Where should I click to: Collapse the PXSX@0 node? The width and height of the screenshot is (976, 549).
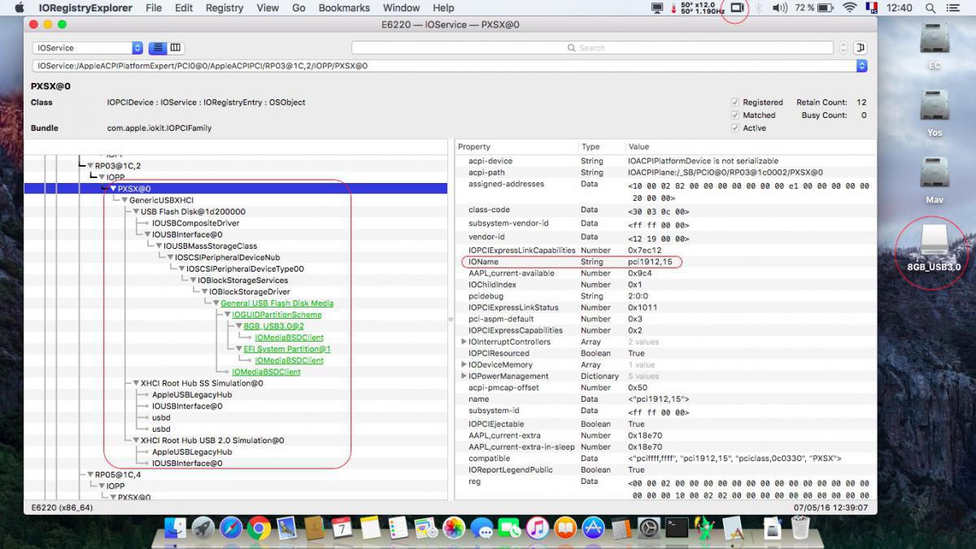(x=113, y=189)
